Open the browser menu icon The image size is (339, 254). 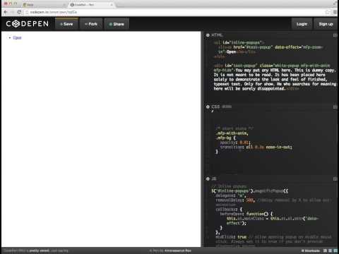pos(335,12)
